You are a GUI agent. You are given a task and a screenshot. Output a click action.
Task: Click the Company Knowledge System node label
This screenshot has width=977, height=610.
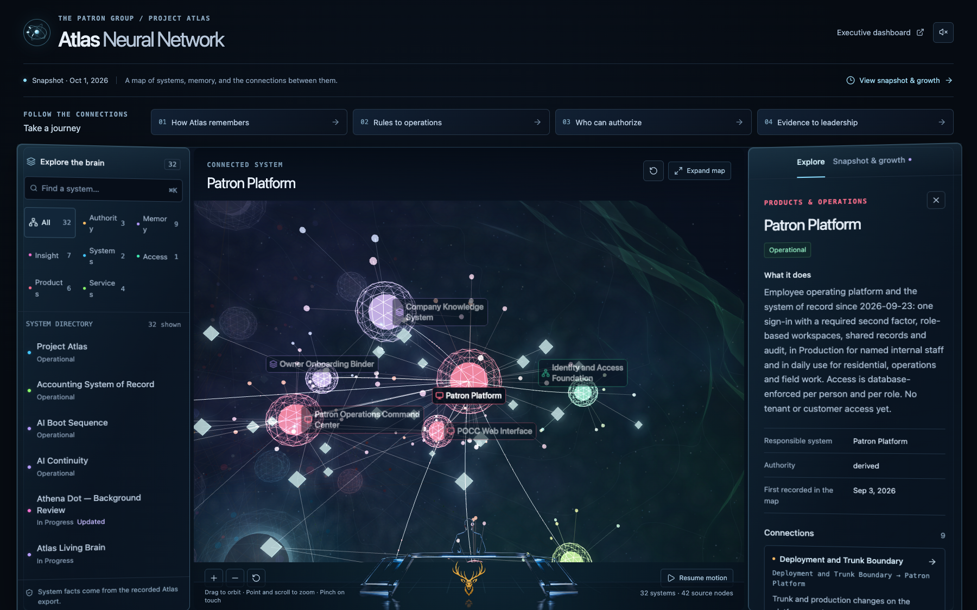point(440,312)
